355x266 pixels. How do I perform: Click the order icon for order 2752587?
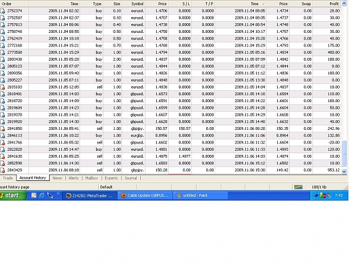3,18
